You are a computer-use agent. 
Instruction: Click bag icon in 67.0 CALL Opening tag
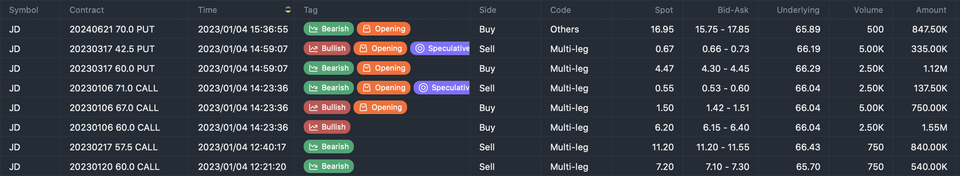(x=363, y=107)
